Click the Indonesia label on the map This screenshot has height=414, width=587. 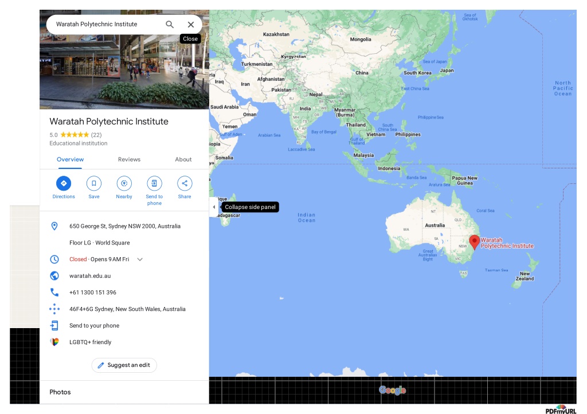[389, 168]
